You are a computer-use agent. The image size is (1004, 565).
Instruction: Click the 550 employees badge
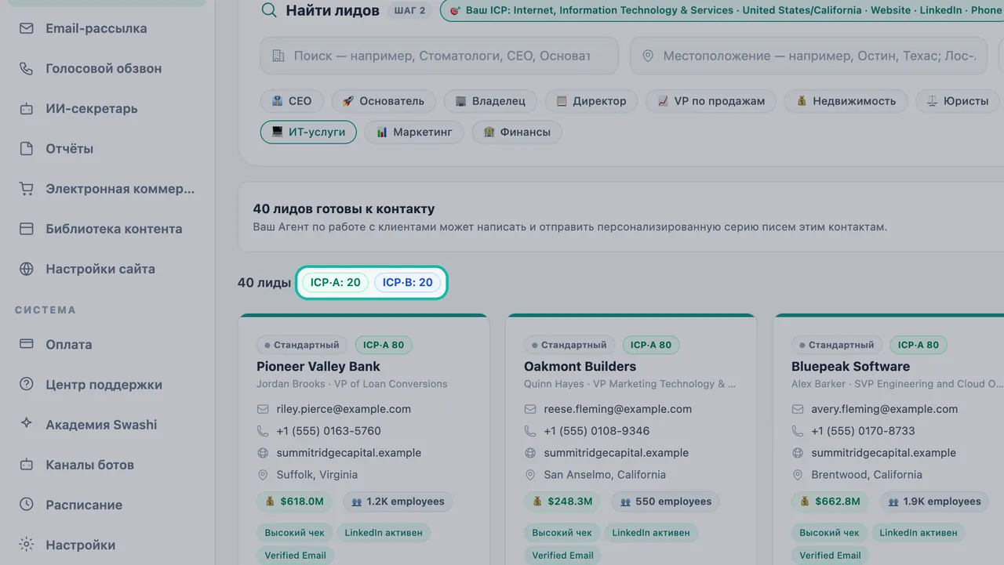(664, 502)
